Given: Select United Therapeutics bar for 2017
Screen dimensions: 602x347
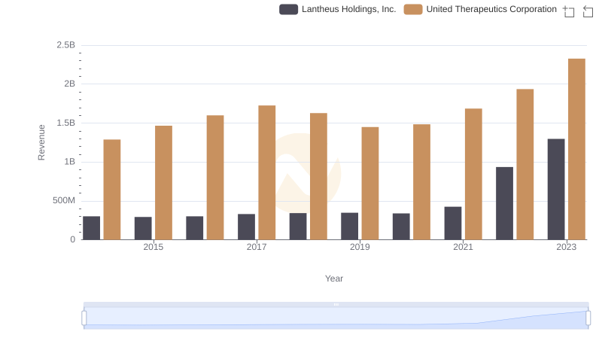Looking at the screenshot, I should pyautogui.click(x=267, y=172).
